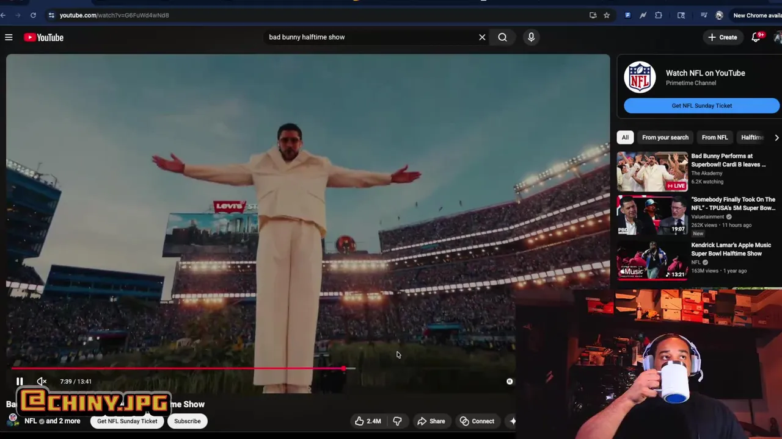This screenshot has height=439, width=782.
Task: Select the All filter chip
Action: 625,137
